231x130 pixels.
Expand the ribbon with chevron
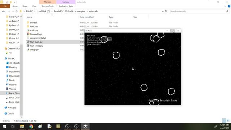(225, 6)
